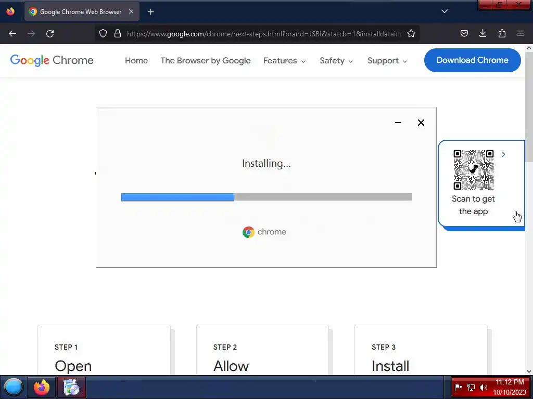Go back using the browser back arrow

(12, 34)
